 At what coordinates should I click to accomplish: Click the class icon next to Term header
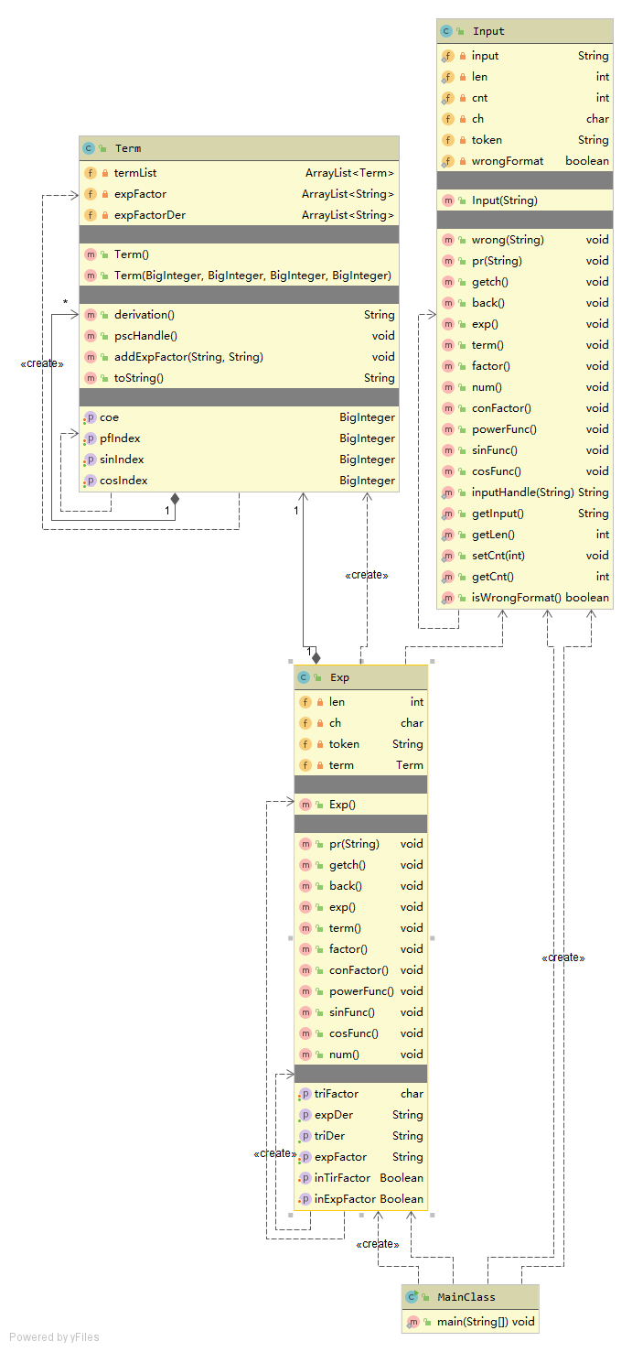[89, 148]
